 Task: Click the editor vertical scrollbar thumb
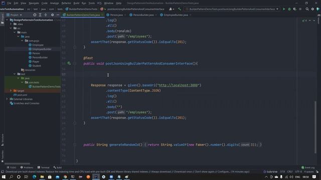(x=315, y=126)
